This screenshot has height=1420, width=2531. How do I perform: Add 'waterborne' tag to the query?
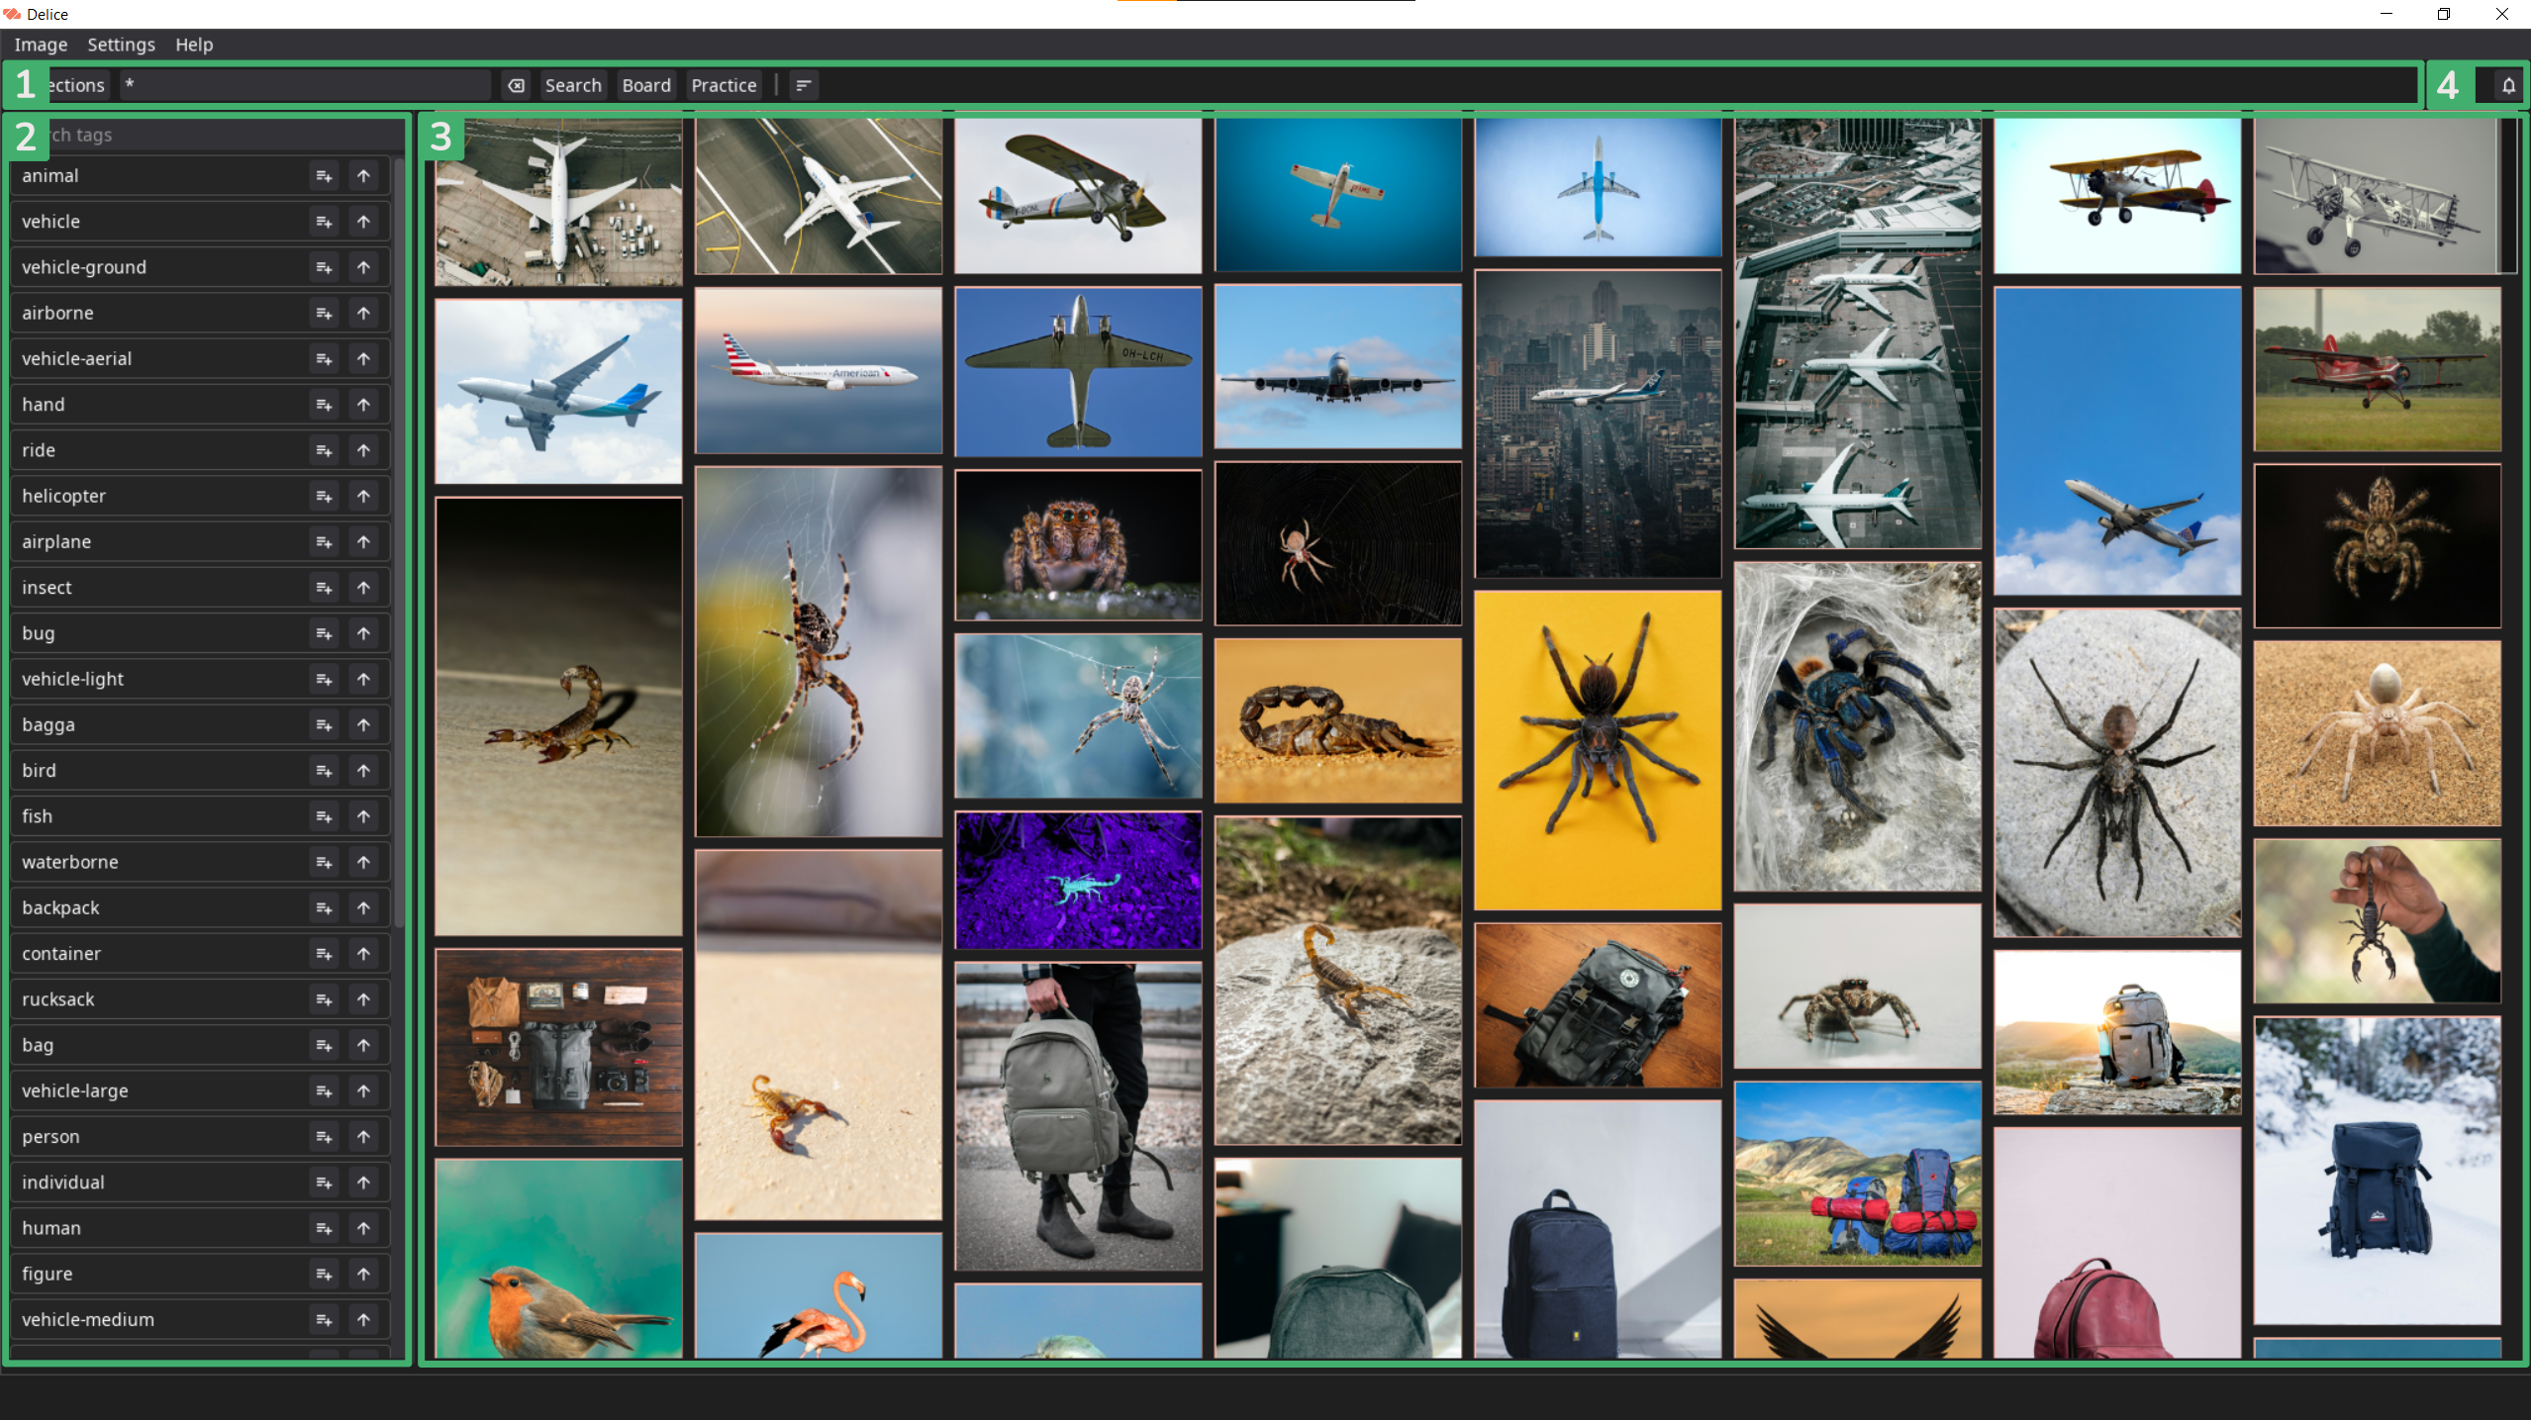point(324,863)
